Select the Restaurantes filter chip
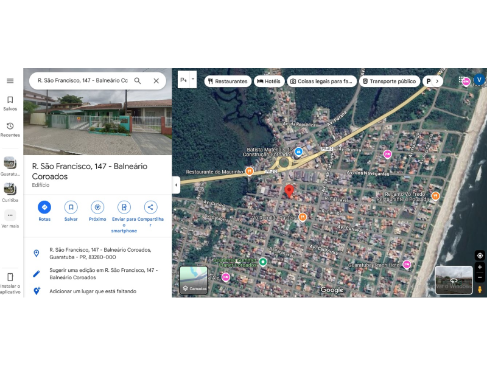The width and height of the screenshot is (487, 365). [228, 82]
